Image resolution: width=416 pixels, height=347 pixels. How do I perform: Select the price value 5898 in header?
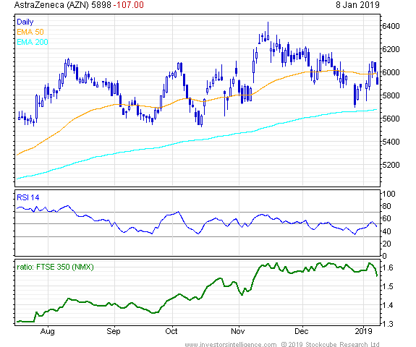101,5
